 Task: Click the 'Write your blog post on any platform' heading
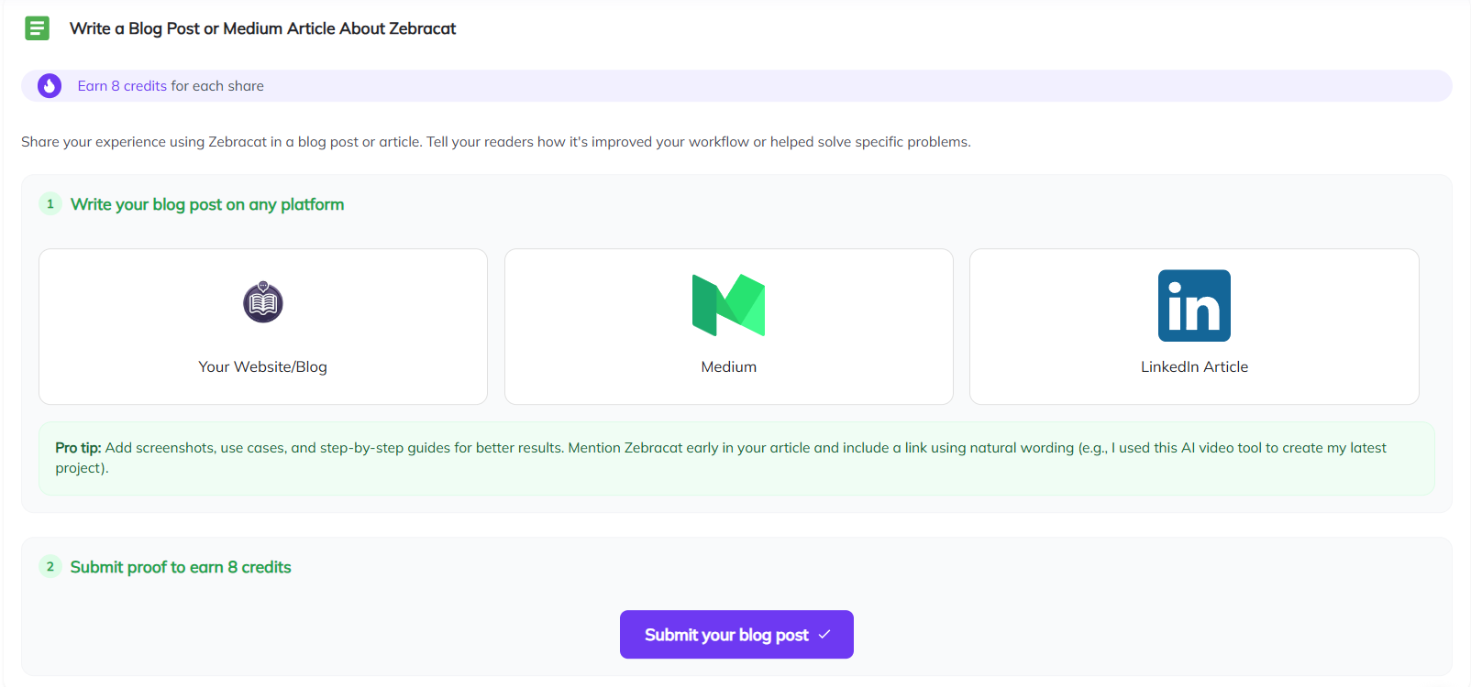click(207, 204)
